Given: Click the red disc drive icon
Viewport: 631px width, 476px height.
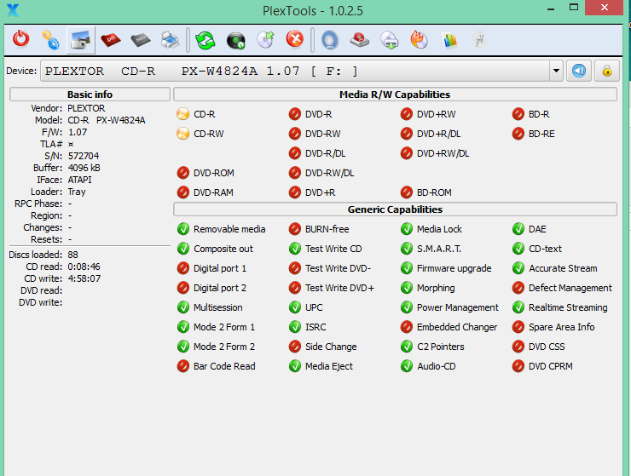Looking at the screenshot, I should tap(359, 40).
